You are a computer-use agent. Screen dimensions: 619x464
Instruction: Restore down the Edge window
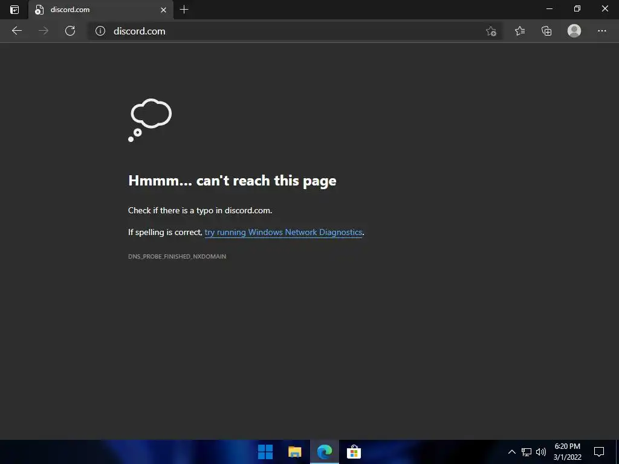577,8
